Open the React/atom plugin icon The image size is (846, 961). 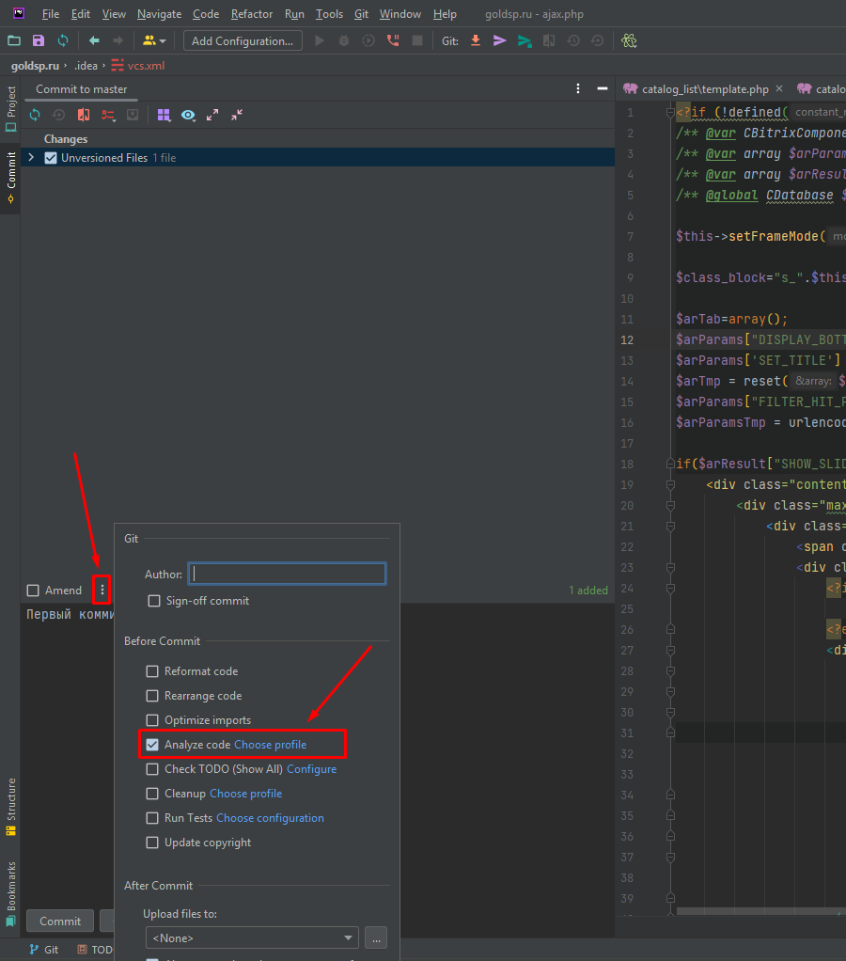pyautogui.click(x=629, y=41)
